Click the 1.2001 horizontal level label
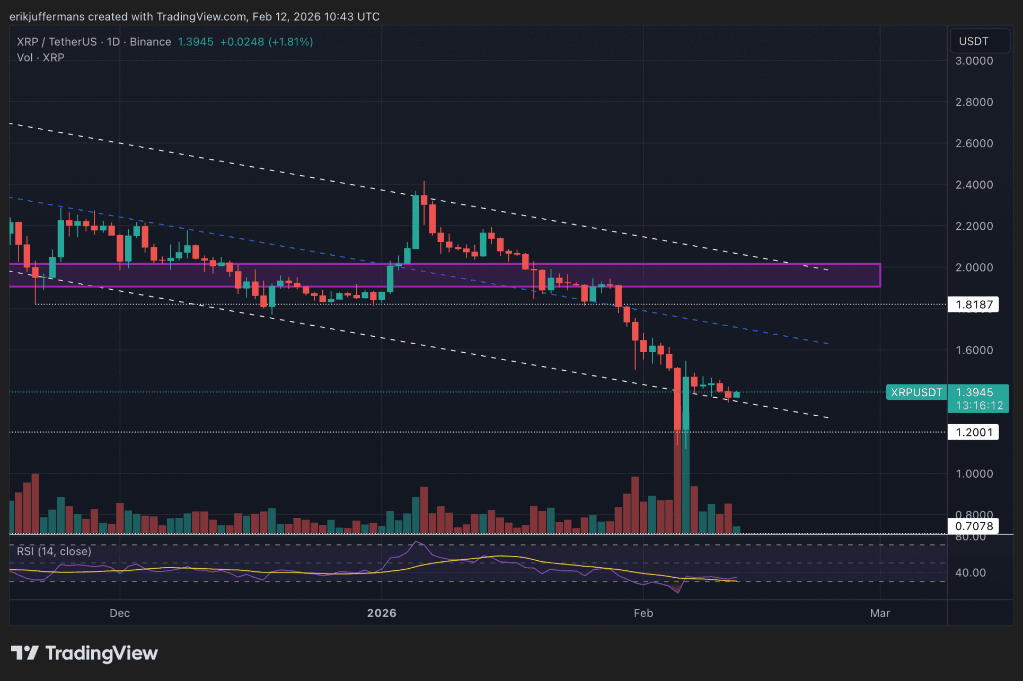 [x=973, y=432]
